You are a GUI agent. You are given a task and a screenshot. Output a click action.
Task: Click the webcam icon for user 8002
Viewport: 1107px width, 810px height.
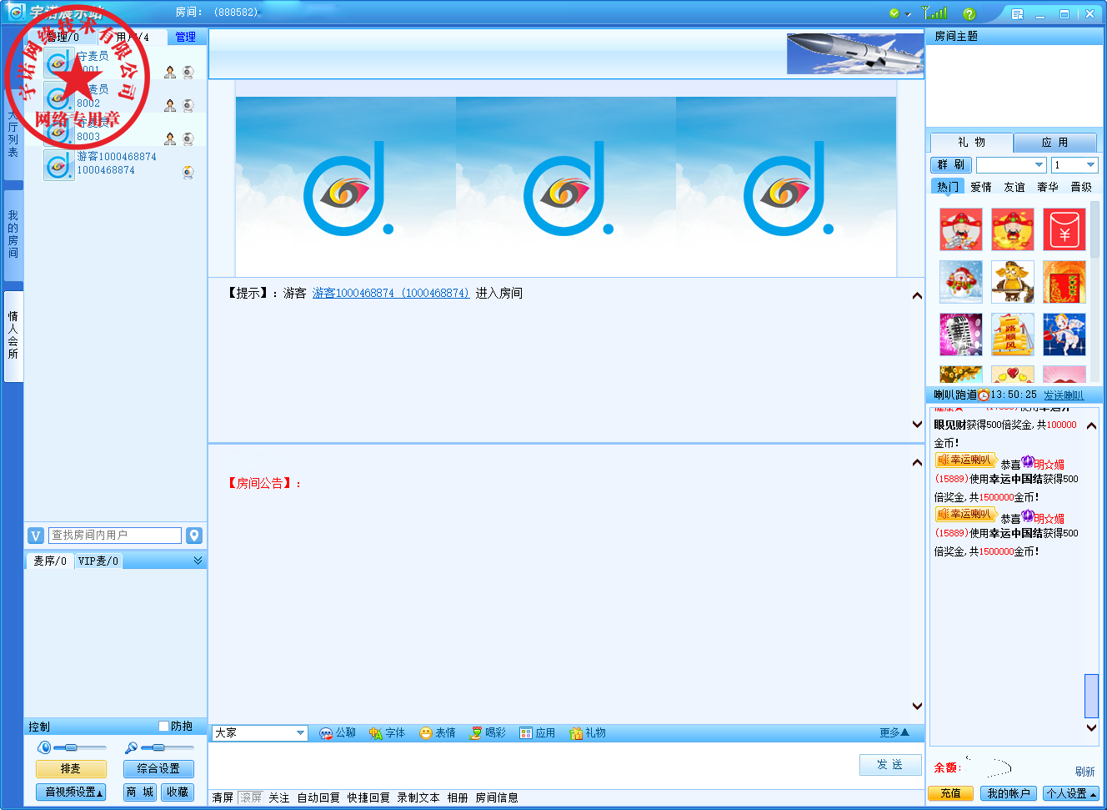188,105
